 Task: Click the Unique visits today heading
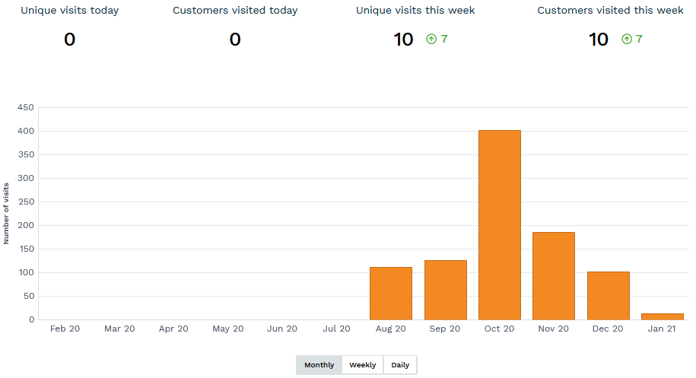pos(69,11)
